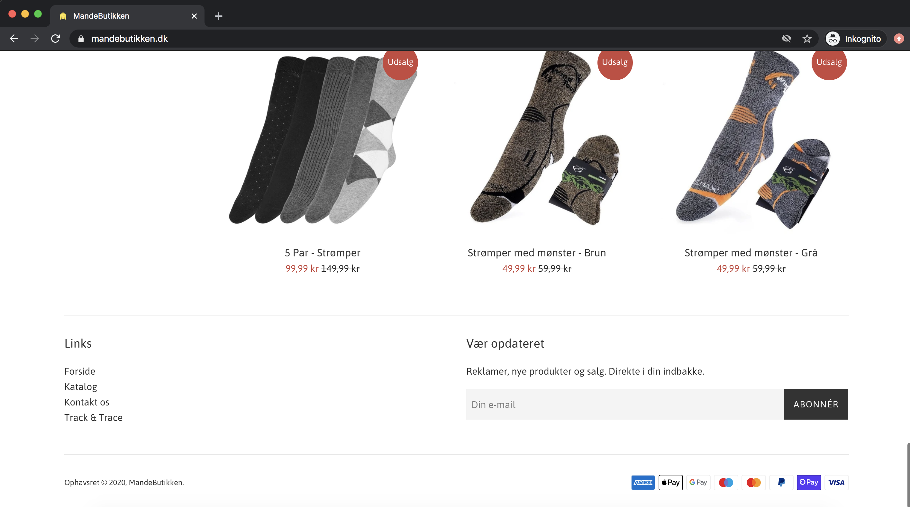Click the PayPal payment icon
The height and width of the screenshot is (507, 910).
[x=781, y=482]
